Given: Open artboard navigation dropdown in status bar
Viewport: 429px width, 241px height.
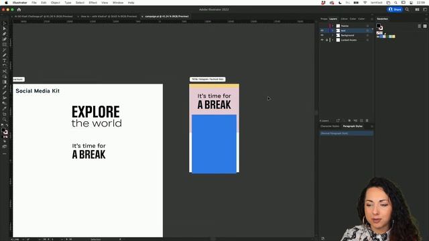Looking at the screenshot, I should click(62, 240).
